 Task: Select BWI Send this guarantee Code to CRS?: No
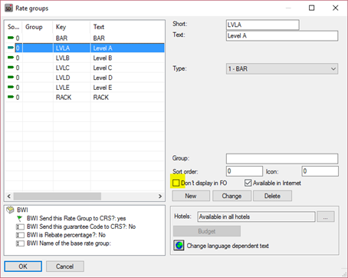click(x=81, y=227)
